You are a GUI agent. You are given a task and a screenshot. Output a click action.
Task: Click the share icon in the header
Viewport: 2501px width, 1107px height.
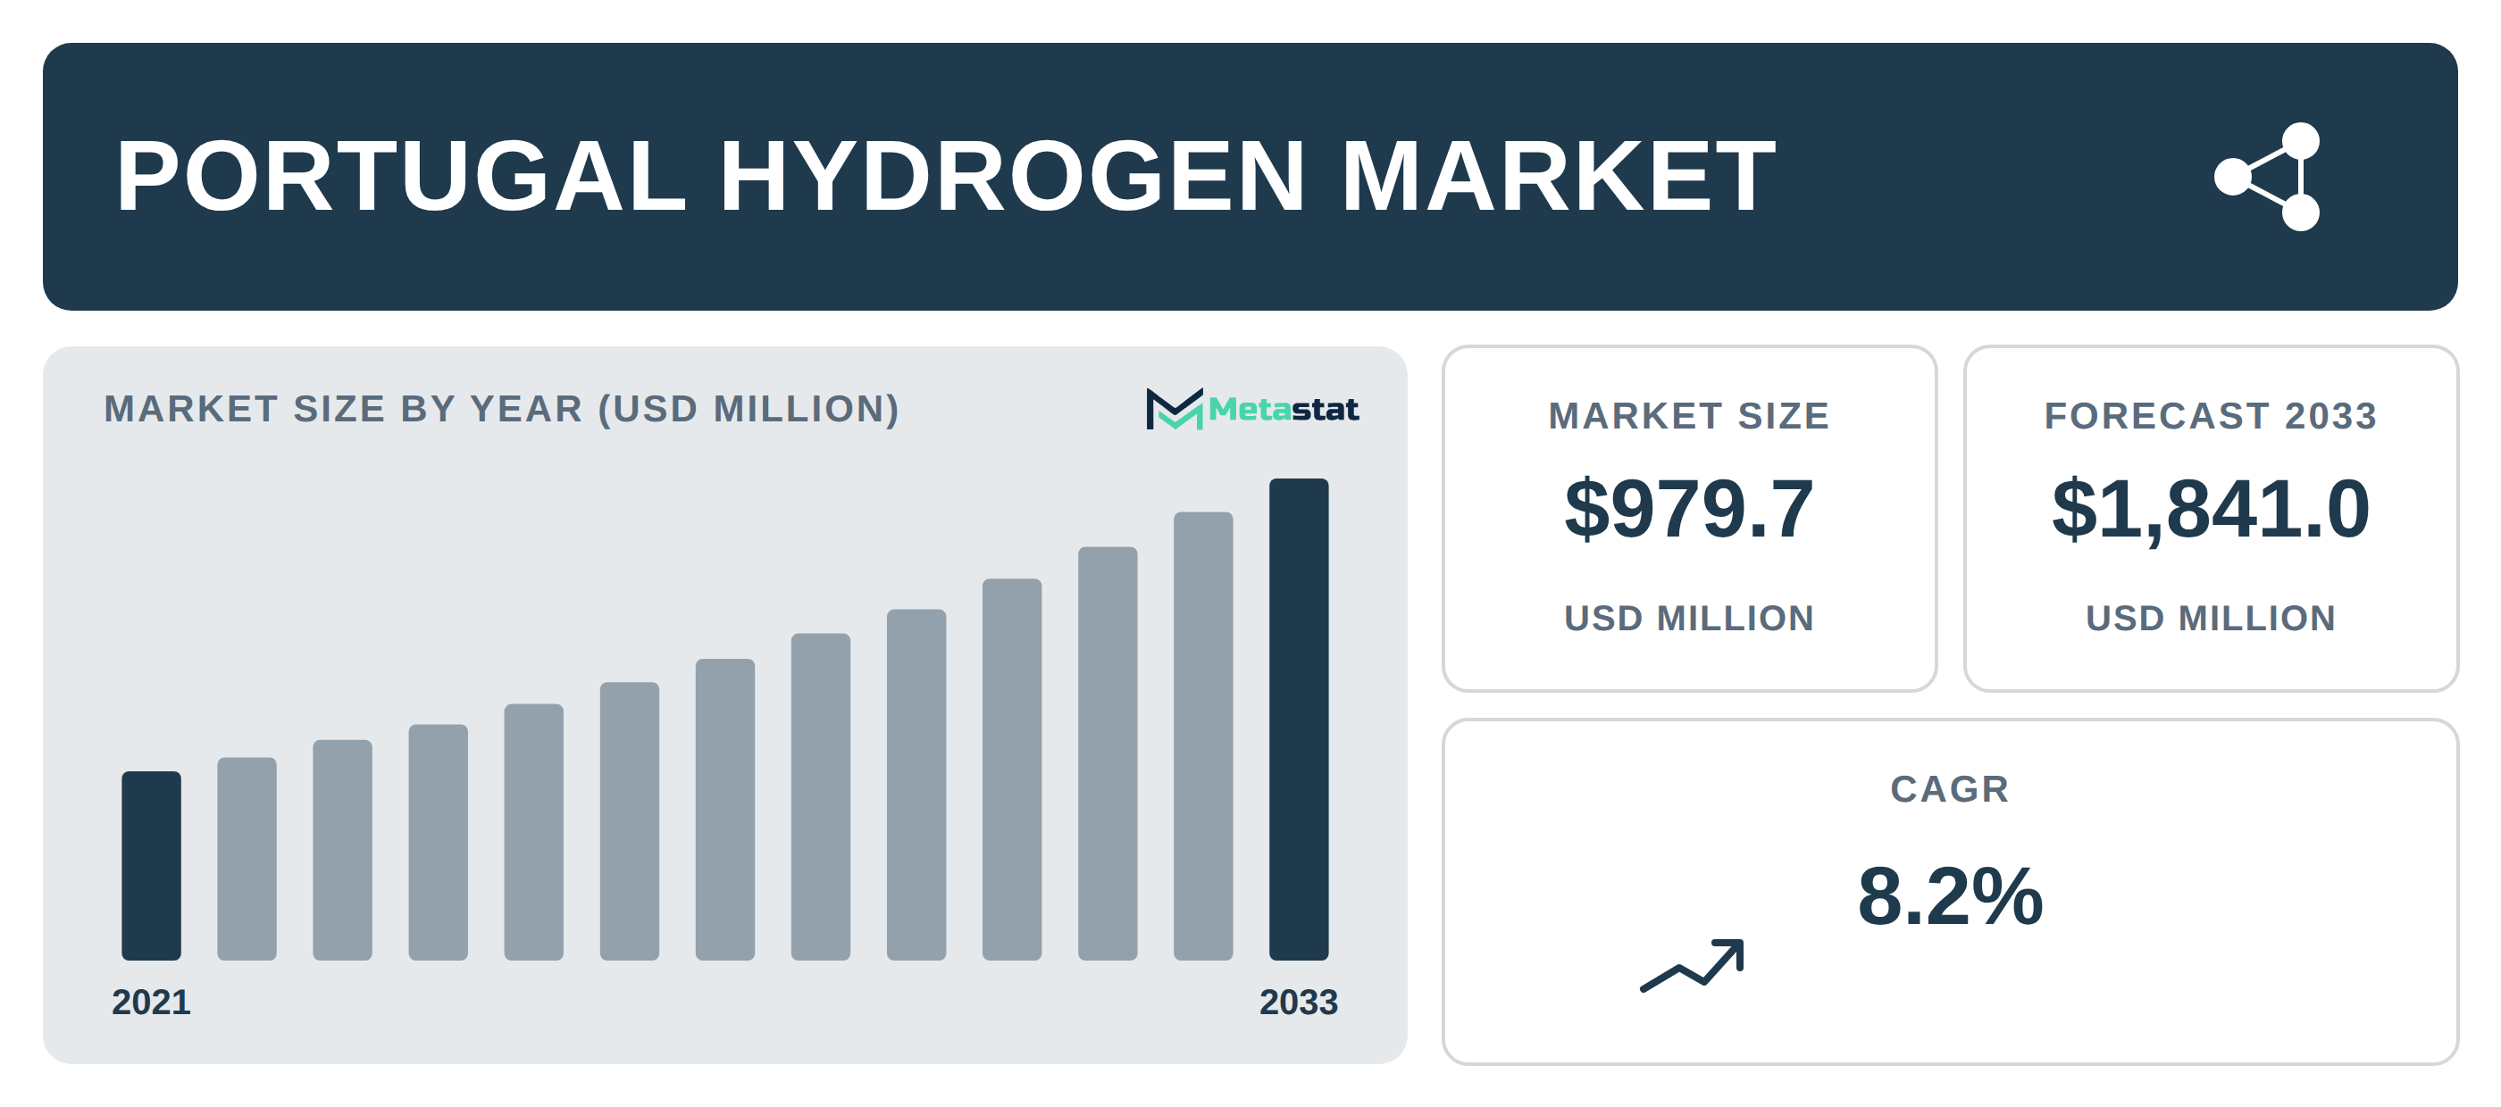(x=2268, y=177)
